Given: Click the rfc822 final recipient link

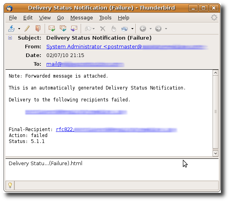Looking at the screenshot, I should (65, 130).
